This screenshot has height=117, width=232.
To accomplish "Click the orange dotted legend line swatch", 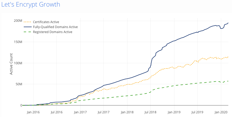I will tap(27, 22).
